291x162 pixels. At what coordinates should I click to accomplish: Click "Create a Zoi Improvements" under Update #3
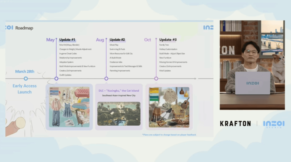pos(170,66)
